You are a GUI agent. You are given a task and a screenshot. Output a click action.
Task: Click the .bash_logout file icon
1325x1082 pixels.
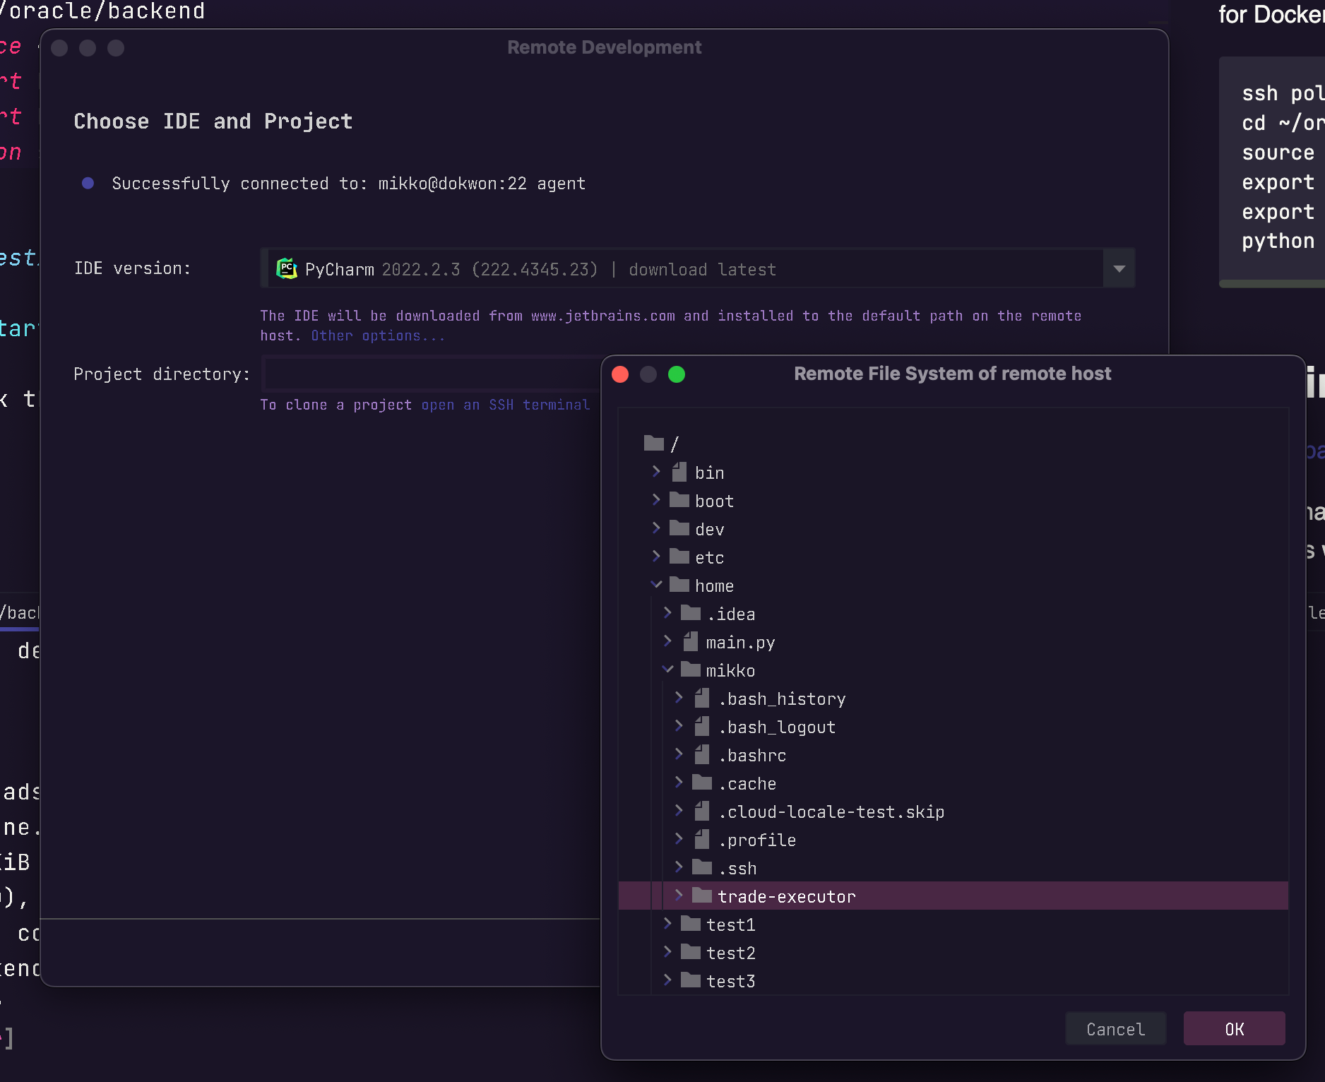pyautogui.click(x=702, y=726)
